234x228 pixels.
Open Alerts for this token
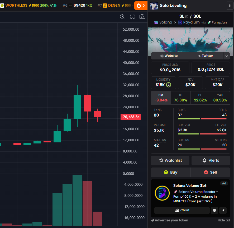pyautogui.click(x=211, y=160)
